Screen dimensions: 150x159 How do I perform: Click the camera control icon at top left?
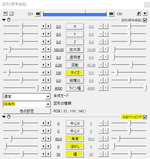pyautogui.click(x=5, y=14)
